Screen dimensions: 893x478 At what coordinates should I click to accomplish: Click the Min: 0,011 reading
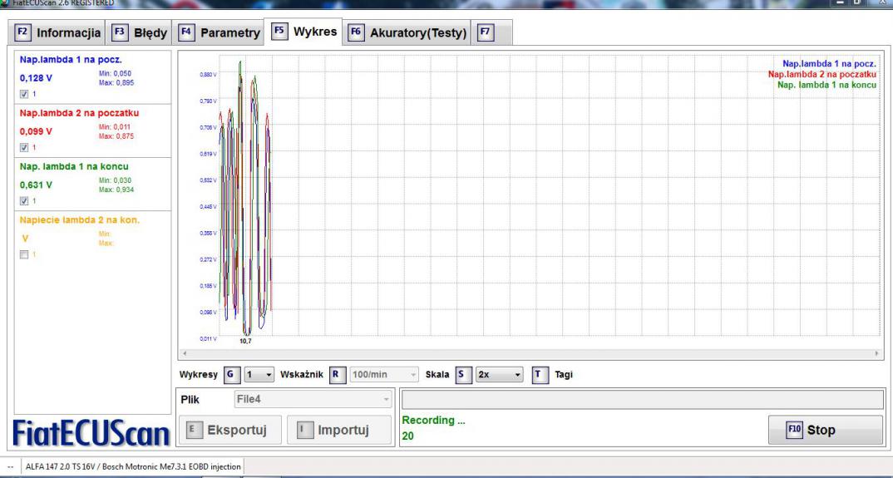tap(115, 127)
